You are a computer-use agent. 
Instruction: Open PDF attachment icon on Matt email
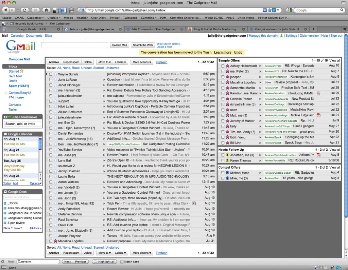pyautogui.click(x=318, y=115)
